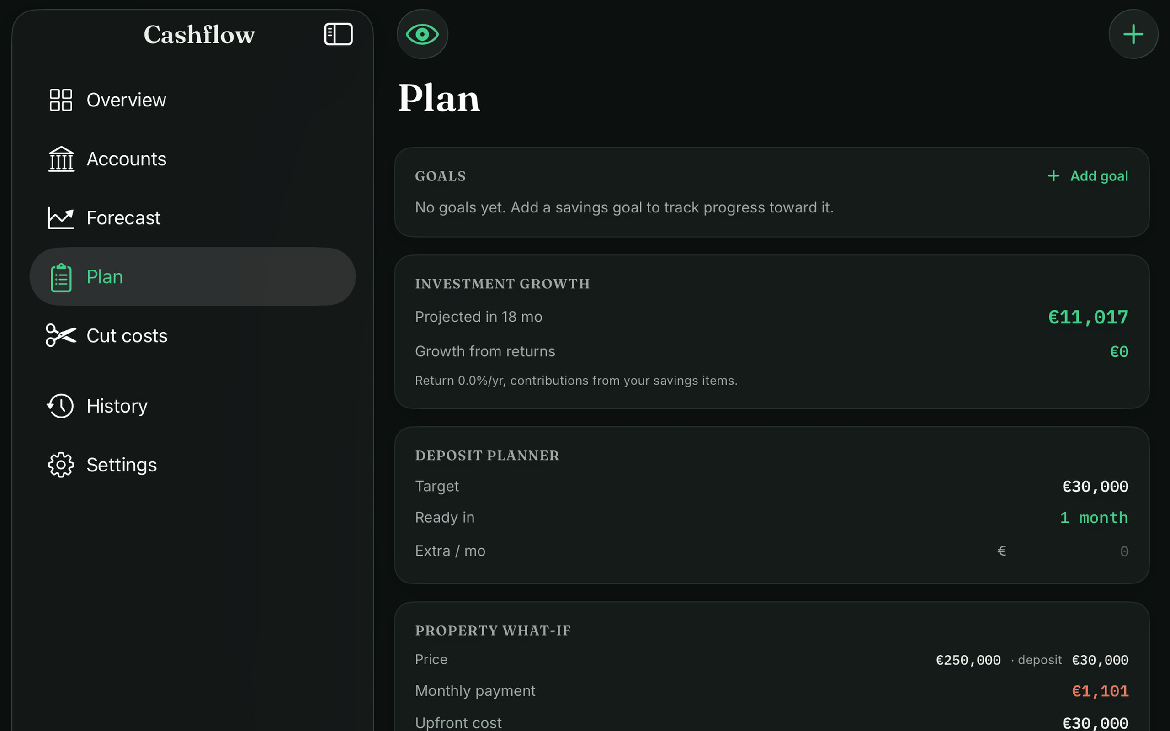
Task: Click the Plan page heading
Action: point(439,98)
